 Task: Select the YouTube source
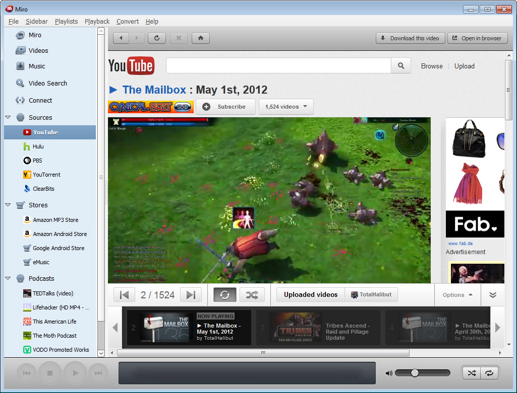point(50,132)
